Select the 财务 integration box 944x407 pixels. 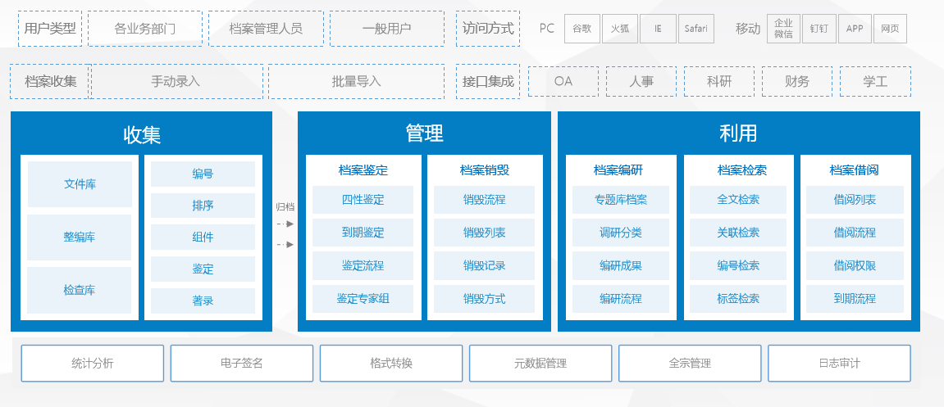[797, 82]
